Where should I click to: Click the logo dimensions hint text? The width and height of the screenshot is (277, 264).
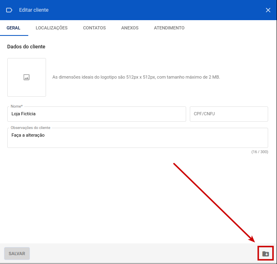136,77
